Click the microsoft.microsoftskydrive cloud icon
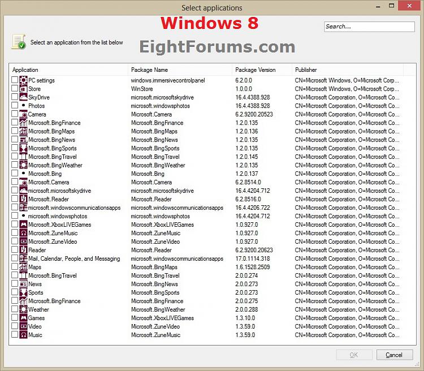The height and width of the screenshot is (371, 424). [x=23, y=191]
